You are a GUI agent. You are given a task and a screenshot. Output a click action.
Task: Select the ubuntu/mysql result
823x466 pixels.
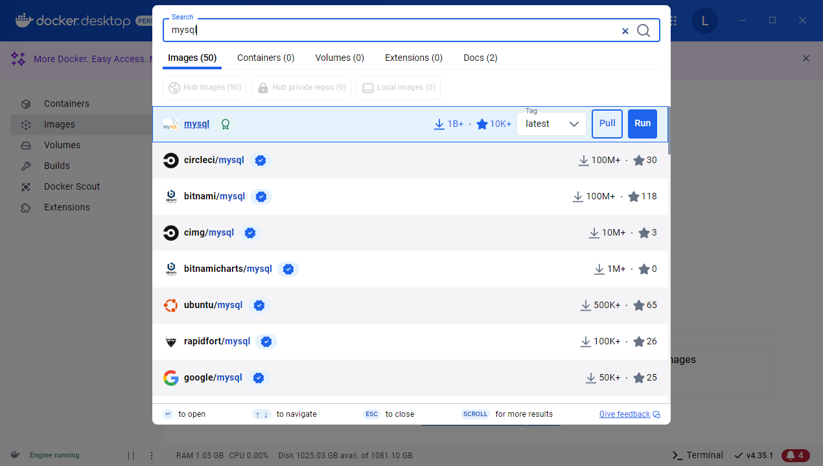click(x=411, y=305)
